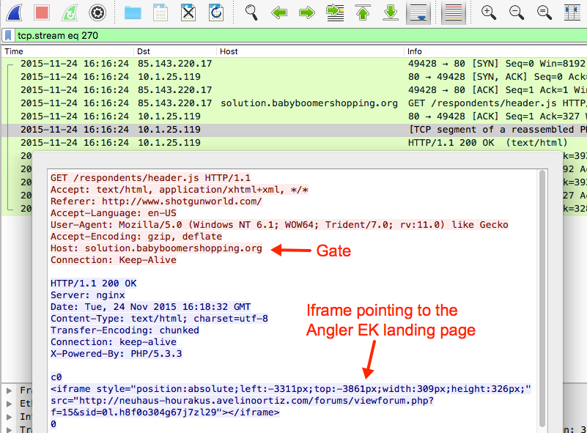Viewport: 587px width, 433px height.
Task: Click the GET request line in stream dialog
Action: [150, 178]
